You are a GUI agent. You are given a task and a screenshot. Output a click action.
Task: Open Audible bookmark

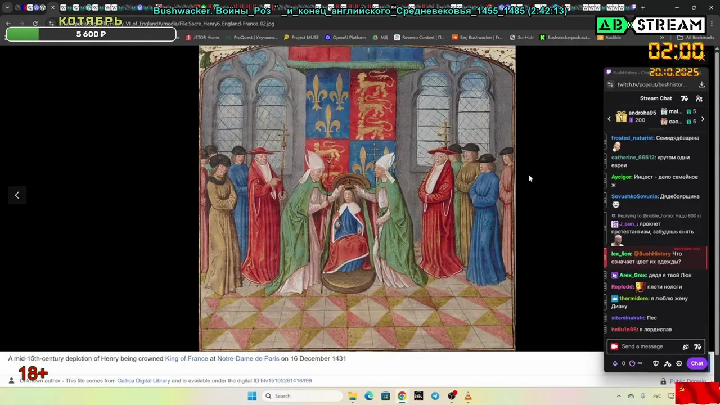(x=609, y=38)
